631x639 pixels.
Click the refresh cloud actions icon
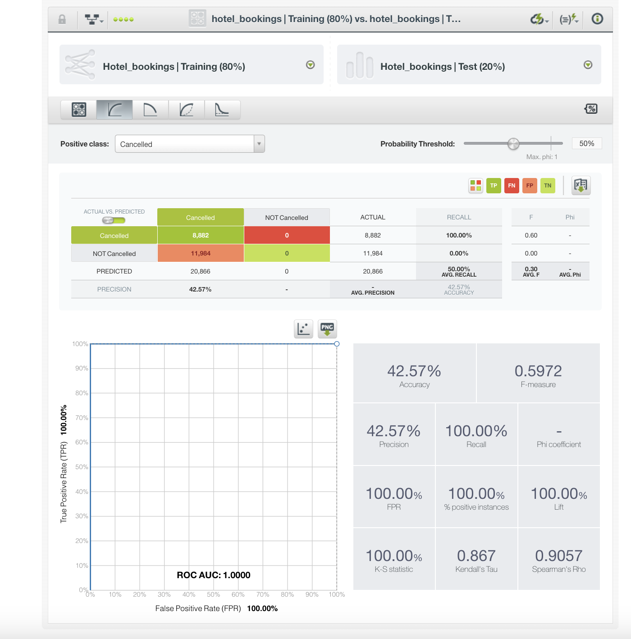pyautogui.click(x=539, y=19)
